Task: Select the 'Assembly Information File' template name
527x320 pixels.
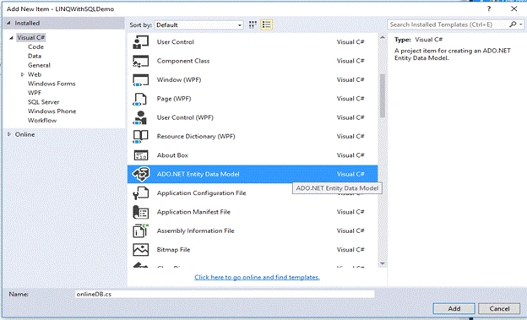Action: (195, 231)
